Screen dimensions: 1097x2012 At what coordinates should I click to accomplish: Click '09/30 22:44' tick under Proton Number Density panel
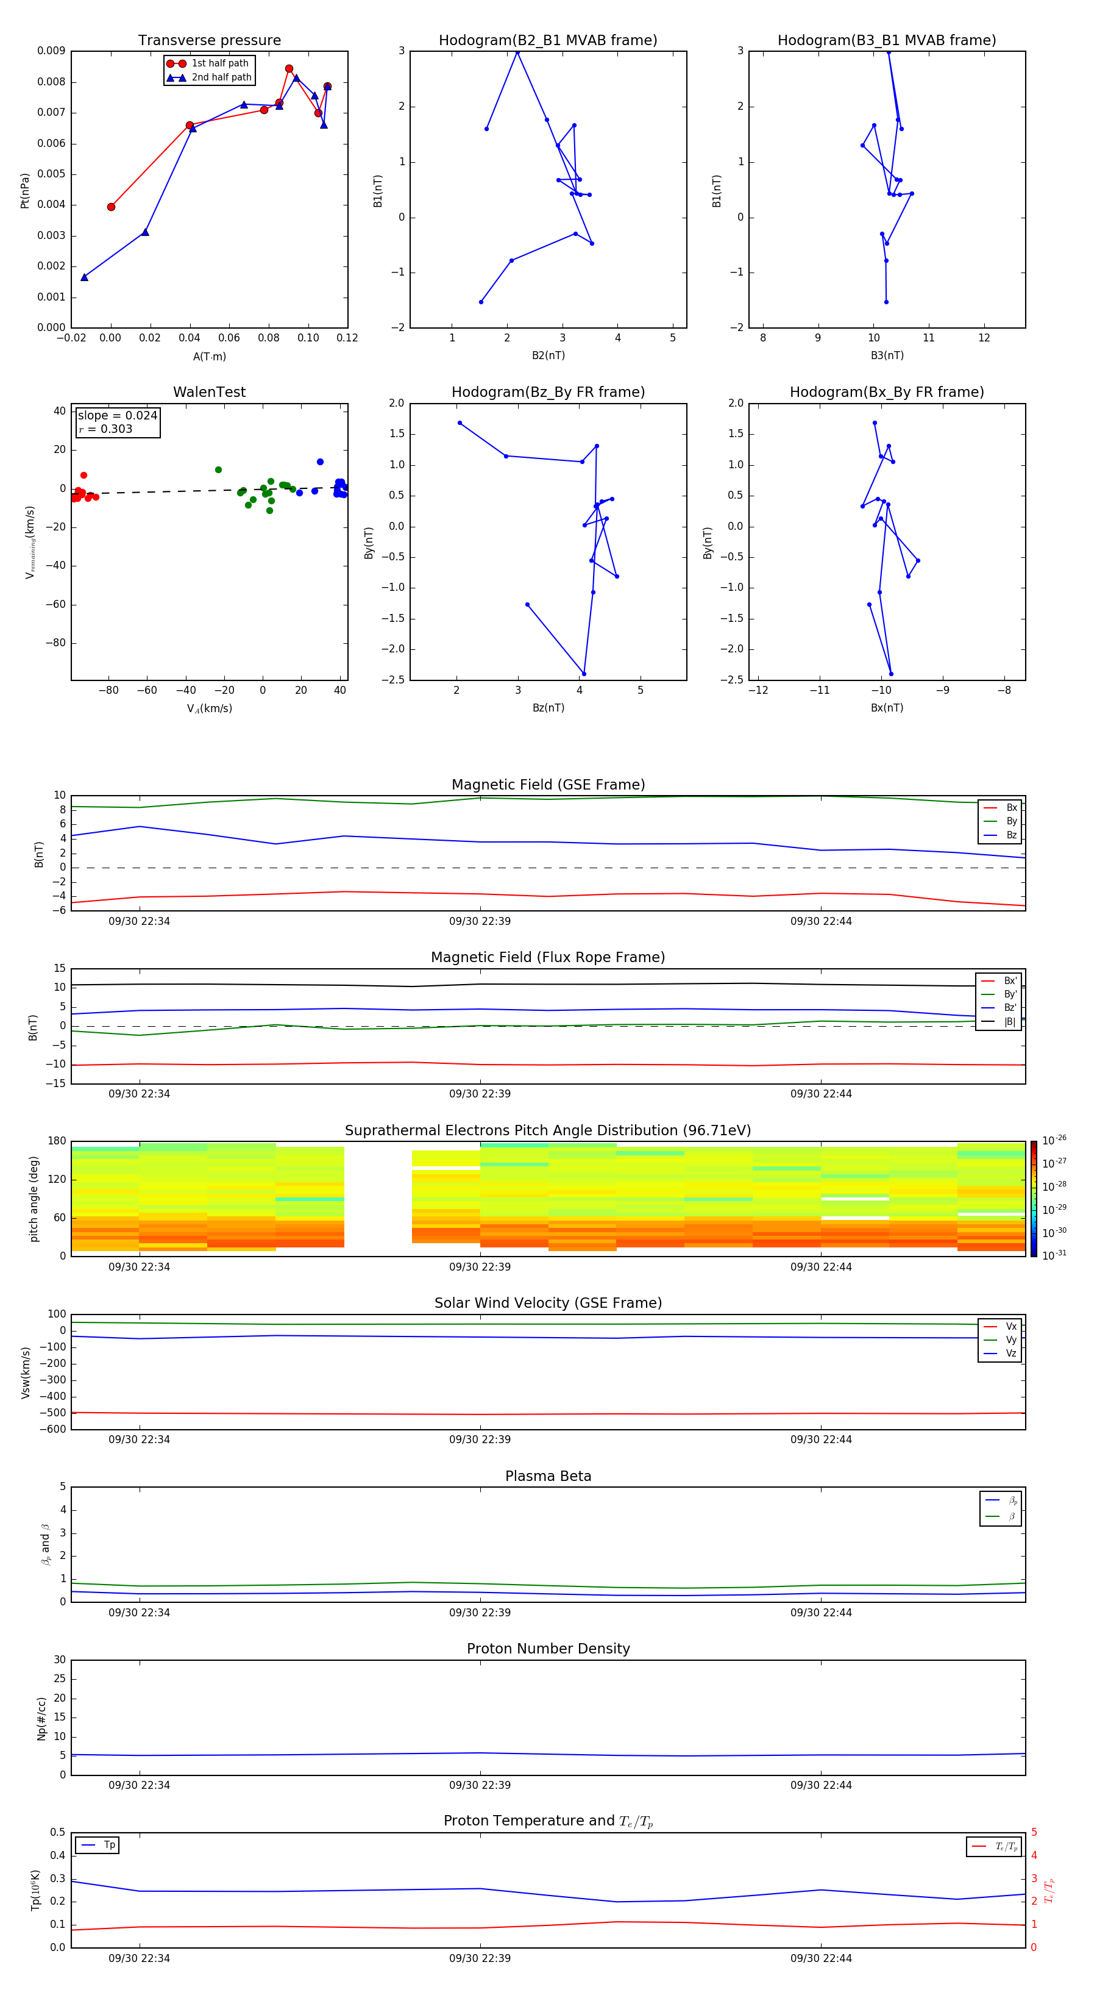tap(820, 1785)
